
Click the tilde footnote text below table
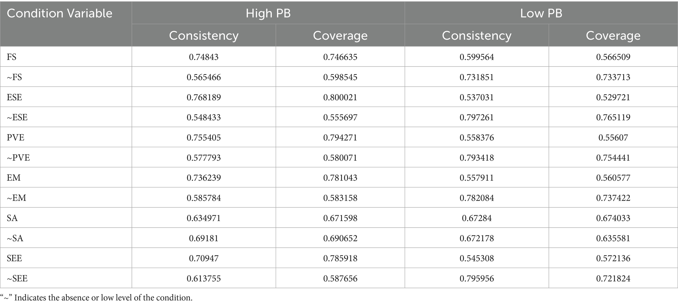96,298
